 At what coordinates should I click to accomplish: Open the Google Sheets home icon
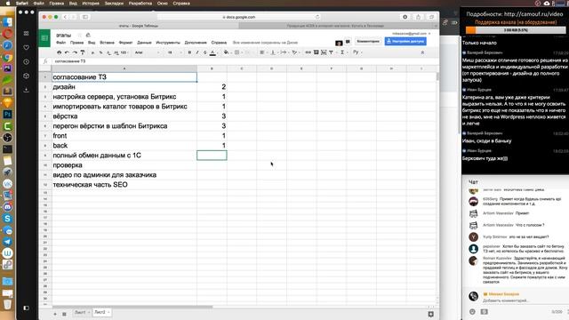(x=44, y=38)
